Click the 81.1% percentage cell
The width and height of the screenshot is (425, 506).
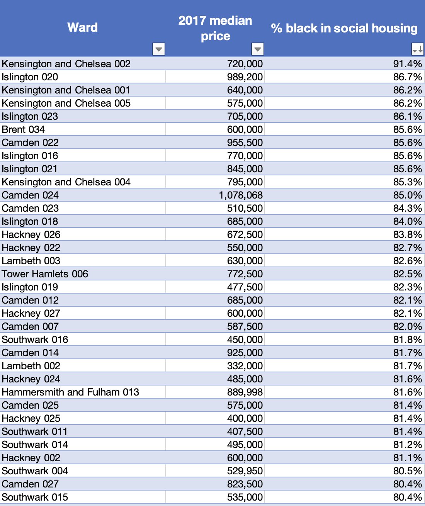tap(345, 458)
